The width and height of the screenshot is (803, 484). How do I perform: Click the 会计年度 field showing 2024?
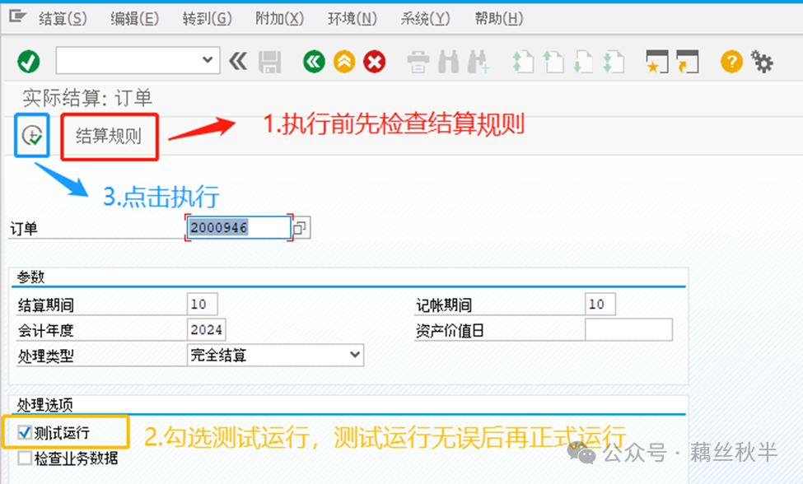point(207,329)
